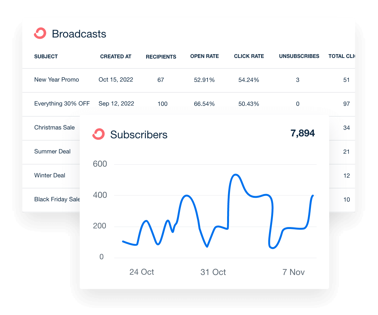Click the ConvertKit logo beside Subscribers
The image size is (378, 315).
tap(99, 134)
